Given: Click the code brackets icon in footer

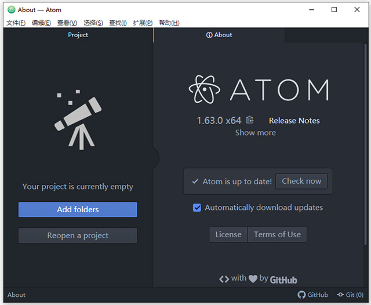Looking at the screenshot, I should 224,279.
